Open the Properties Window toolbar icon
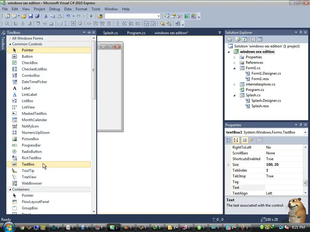The width and height of the screenshot is (310, 232). pyautogui.click(x=173, y=16)
